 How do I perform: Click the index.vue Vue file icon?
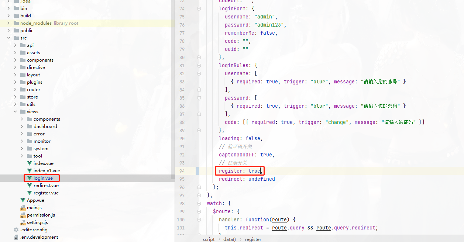[30, 163]
